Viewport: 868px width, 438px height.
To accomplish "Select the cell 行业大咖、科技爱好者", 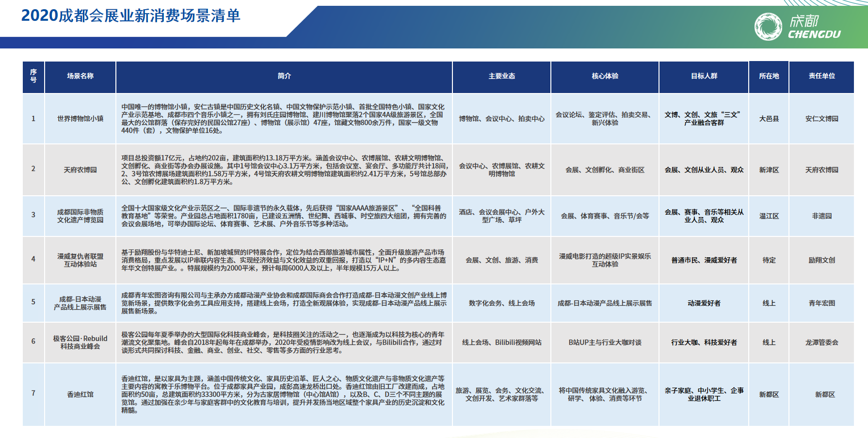I will coord(704,343).
